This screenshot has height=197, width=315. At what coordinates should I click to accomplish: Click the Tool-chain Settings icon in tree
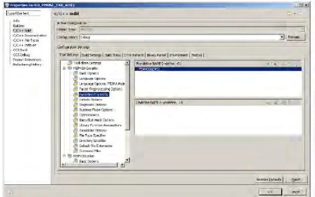pos(70,63)
